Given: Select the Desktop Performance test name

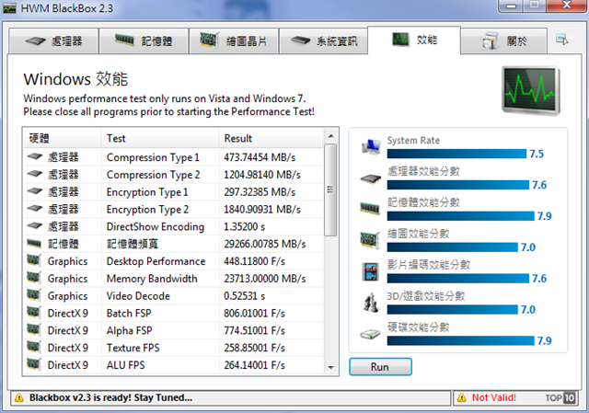Looking at the screenshot, I should pos(156,261).
